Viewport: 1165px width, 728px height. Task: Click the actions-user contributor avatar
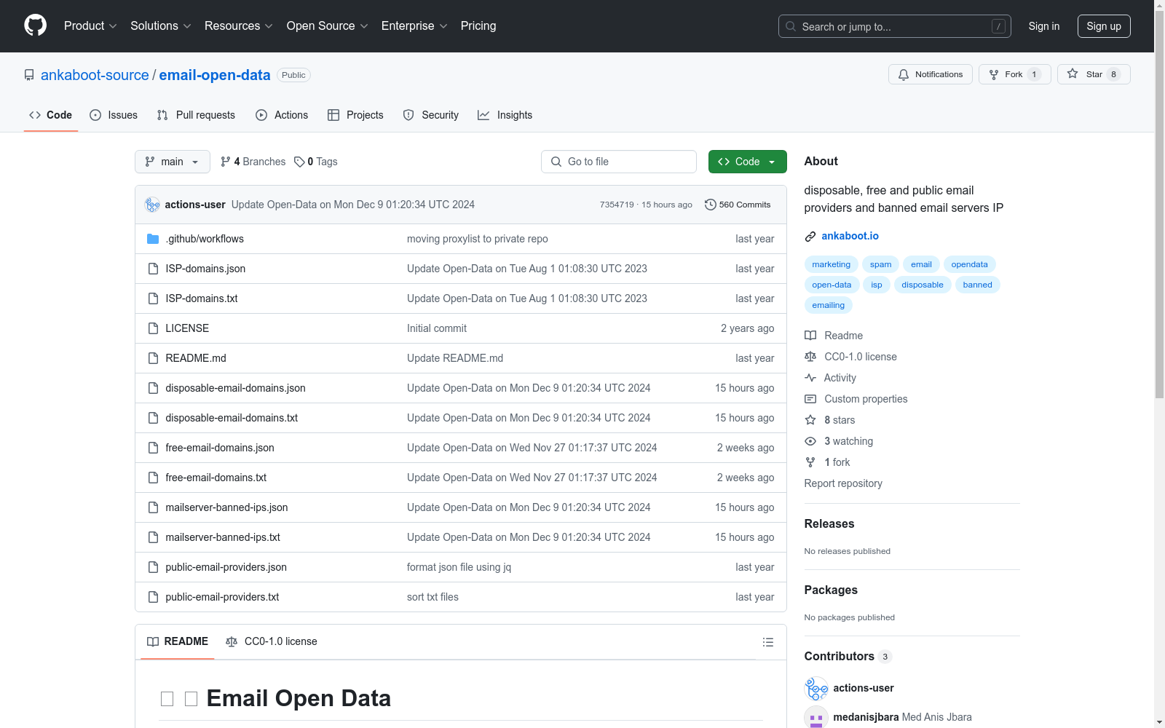click(816, 688)
